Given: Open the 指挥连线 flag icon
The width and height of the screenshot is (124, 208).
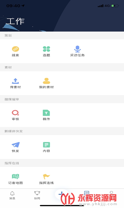Looking at the screenshot, I should click(47, 177).
